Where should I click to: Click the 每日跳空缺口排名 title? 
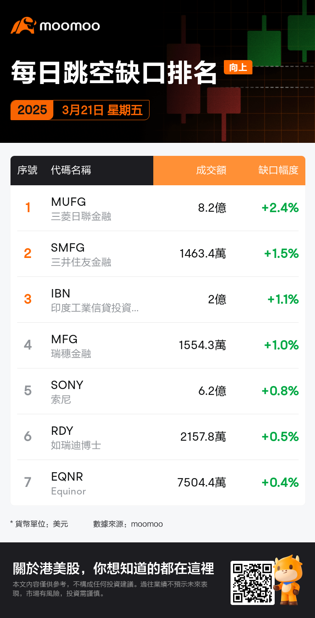(x=114, y=73)
